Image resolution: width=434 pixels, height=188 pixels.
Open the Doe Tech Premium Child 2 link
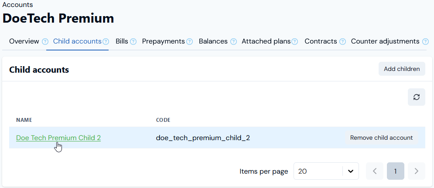click(58, 138)
